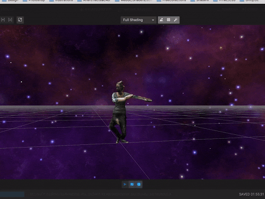Image resolution: width=265 pixels, height=199 pixels.
Task: Click the viewport expand icon with diagonal arrows
Action: tap(20, 20)
